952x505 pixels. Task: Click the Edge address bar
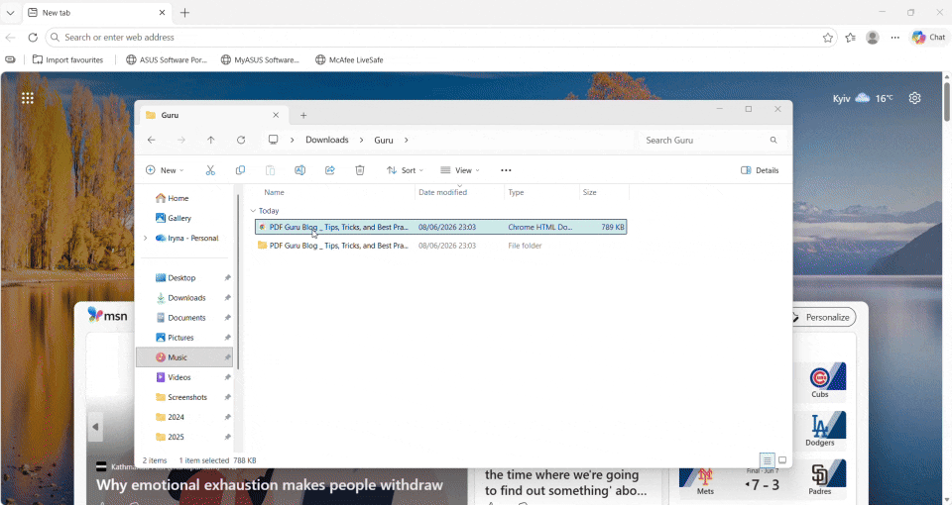pos(441,38)
